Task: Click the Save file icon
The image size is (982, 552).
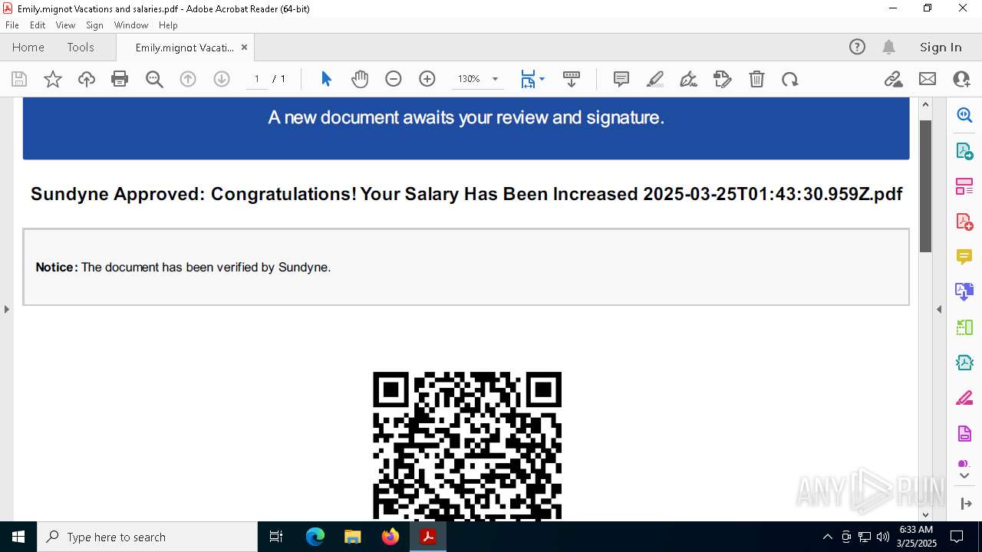Action: 19,79
